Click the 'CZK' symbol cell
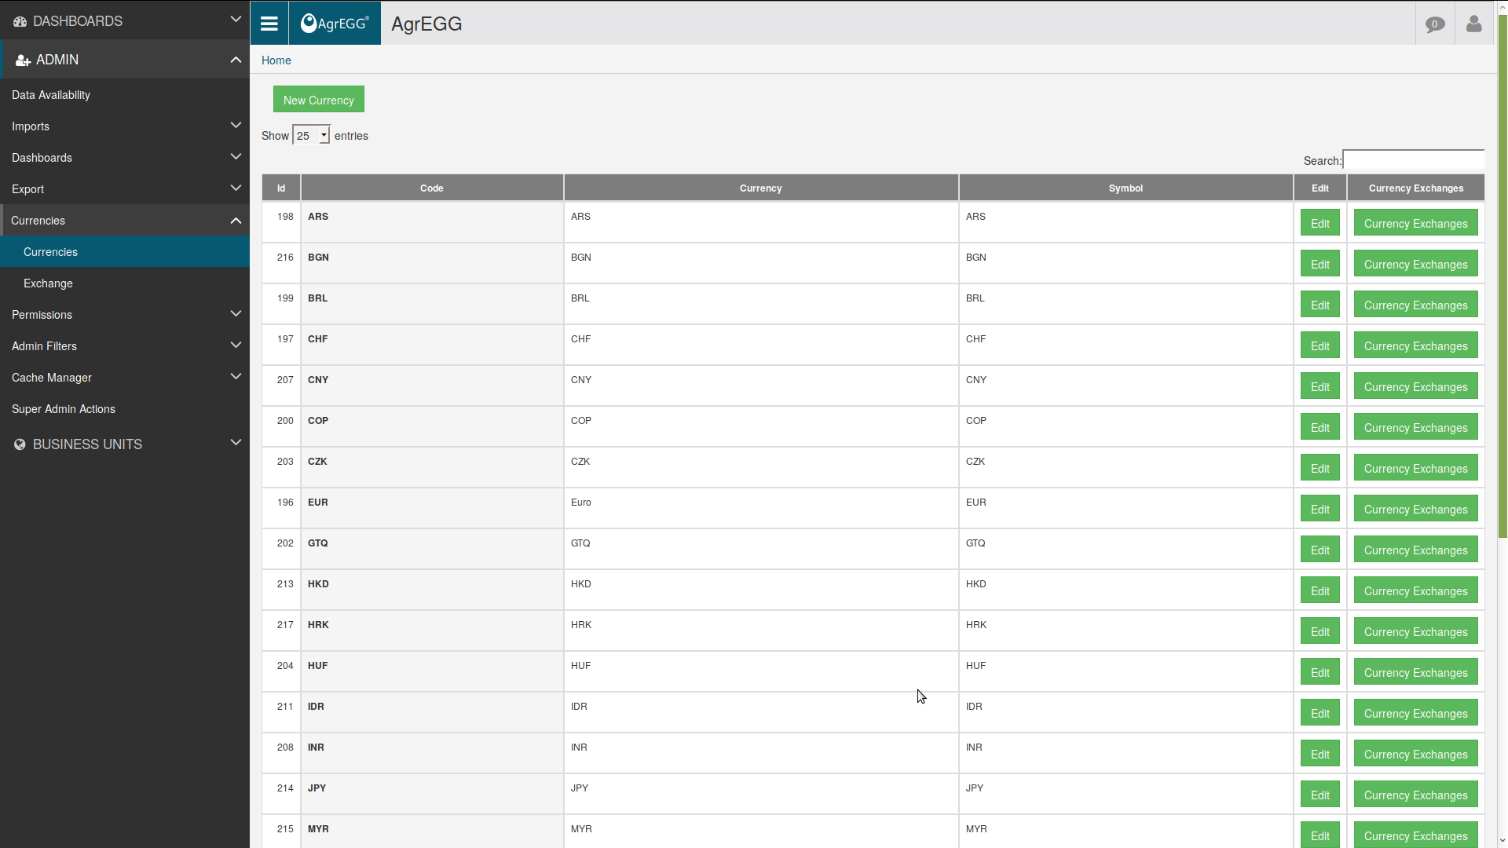Viewport: 1508px width, 848px height. (1126, 467)
